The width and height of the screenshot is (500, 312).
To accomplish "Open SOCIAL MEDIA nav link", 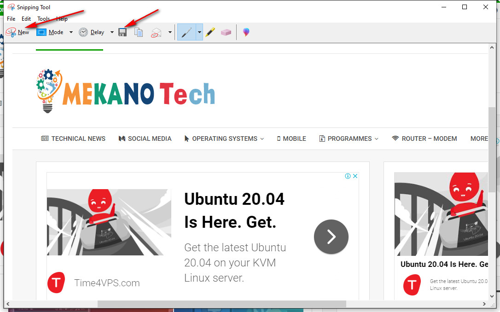I will point(145,139).
